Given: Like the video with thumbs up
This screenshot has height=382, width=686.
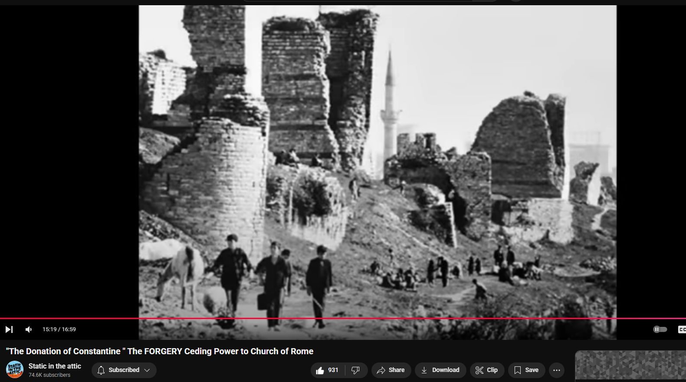Looking at the screenshot, I should click(x=320, y=370).
